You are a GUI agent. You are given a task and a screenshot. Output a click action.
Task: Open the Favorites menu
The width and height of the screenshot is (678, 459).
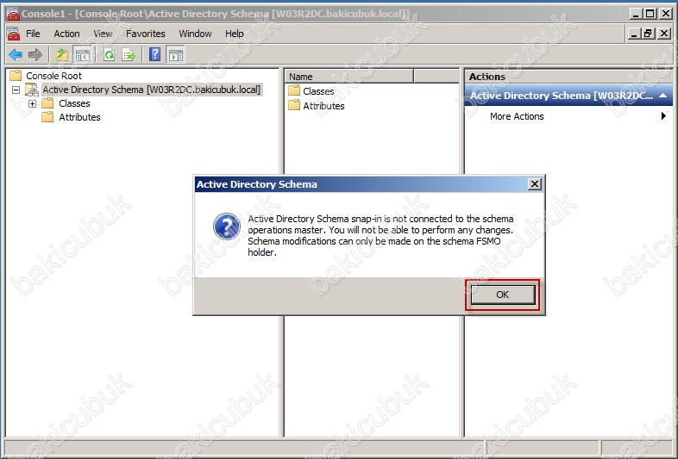(145, 34)
